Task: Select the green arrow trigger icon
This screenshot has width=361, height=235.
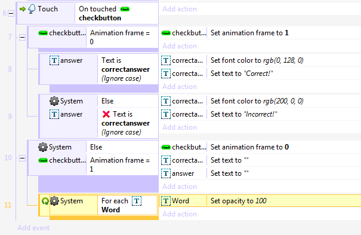Action: click(x=22, y=9)
